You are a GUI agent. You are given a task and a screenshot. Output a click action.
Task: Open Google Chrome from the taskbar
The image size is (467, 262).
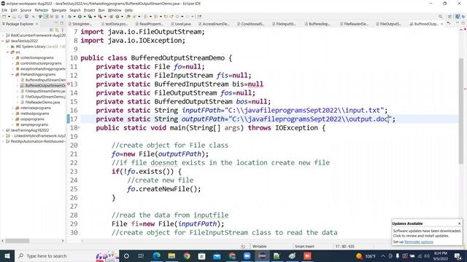(187, 255)
